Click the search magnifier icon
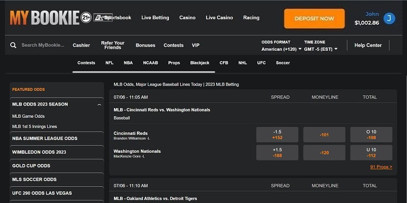 (13, 45)
